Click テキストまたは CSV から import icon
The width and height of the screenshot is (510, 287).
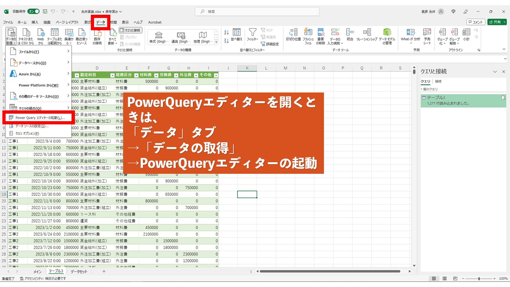[26, 37]
